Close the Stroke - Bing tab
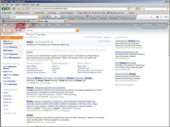 click(65, 21)
